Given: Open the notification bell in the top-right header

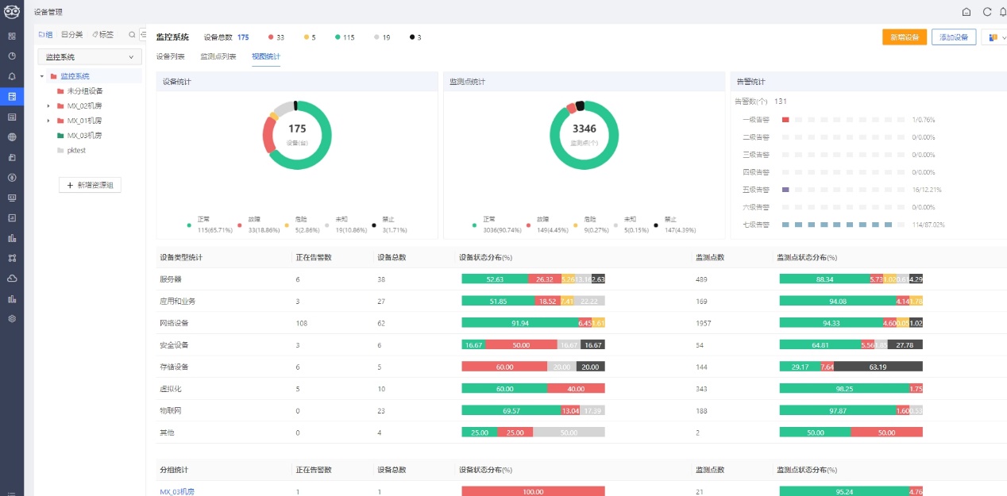Looking at the screenshot, I should point(1003,12).
